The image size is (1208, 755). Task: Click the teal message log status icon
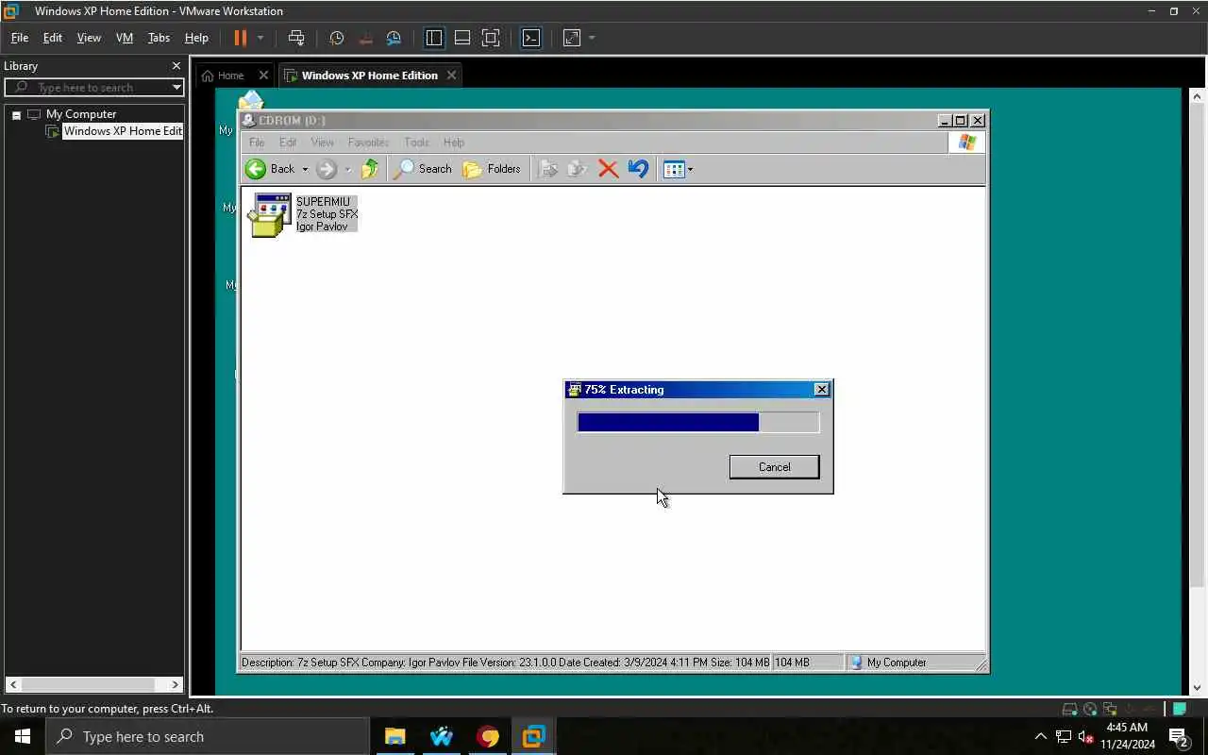pos(1180,709)
